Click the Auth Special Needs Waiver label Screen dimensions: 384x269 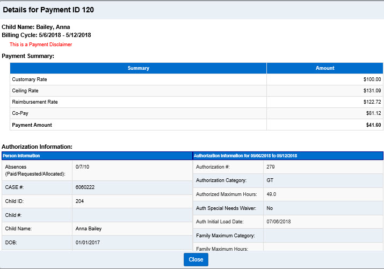click(226, 208)
